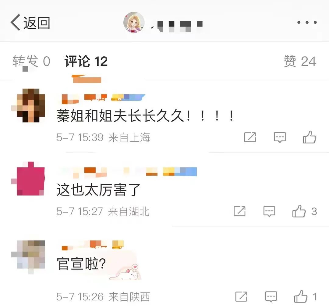Reply to the 这也太厉害了 comment
Image resolution: width=329 pixels, height=308 pixels.
coord(269,211)
